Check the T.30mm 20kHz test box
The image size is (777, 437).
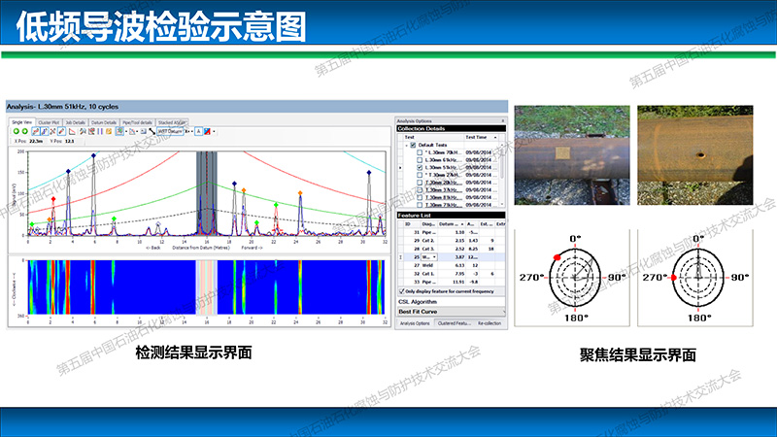pos(420,183)
